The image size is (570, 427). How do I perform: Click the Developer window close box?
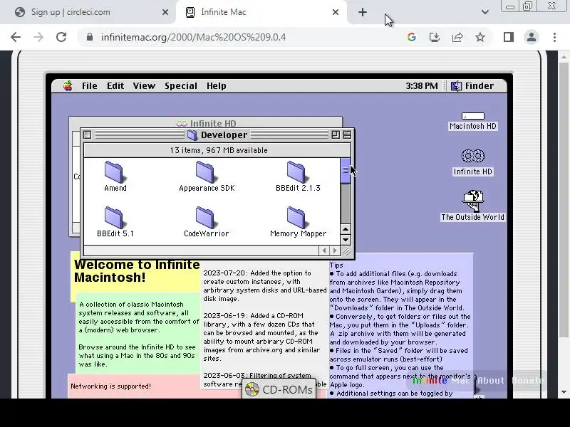coord(87,135)
